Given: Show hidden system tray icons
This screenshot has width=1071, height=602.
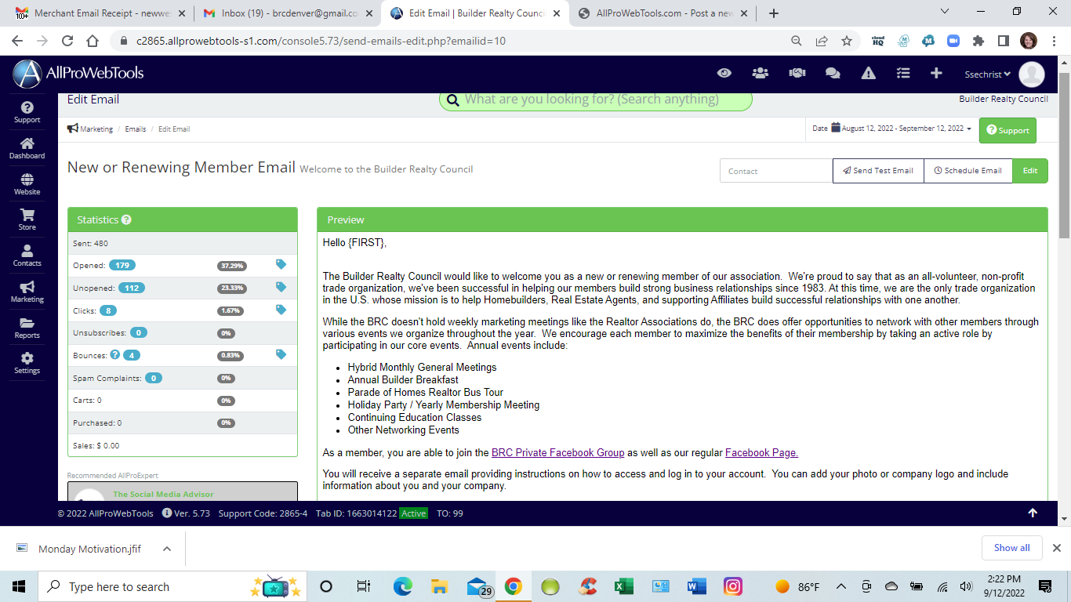Looking at the screenshot, I should (841, 586).
